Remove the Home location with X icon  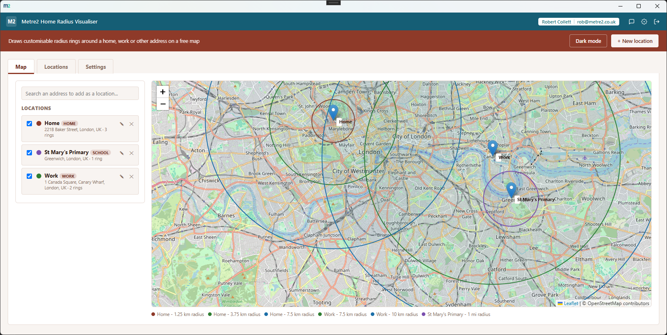coord(132,124)
